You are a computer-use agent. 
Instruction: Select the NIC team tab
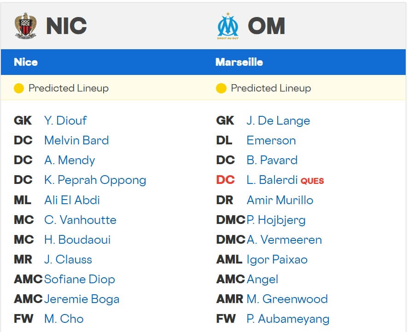pos(66,25)
